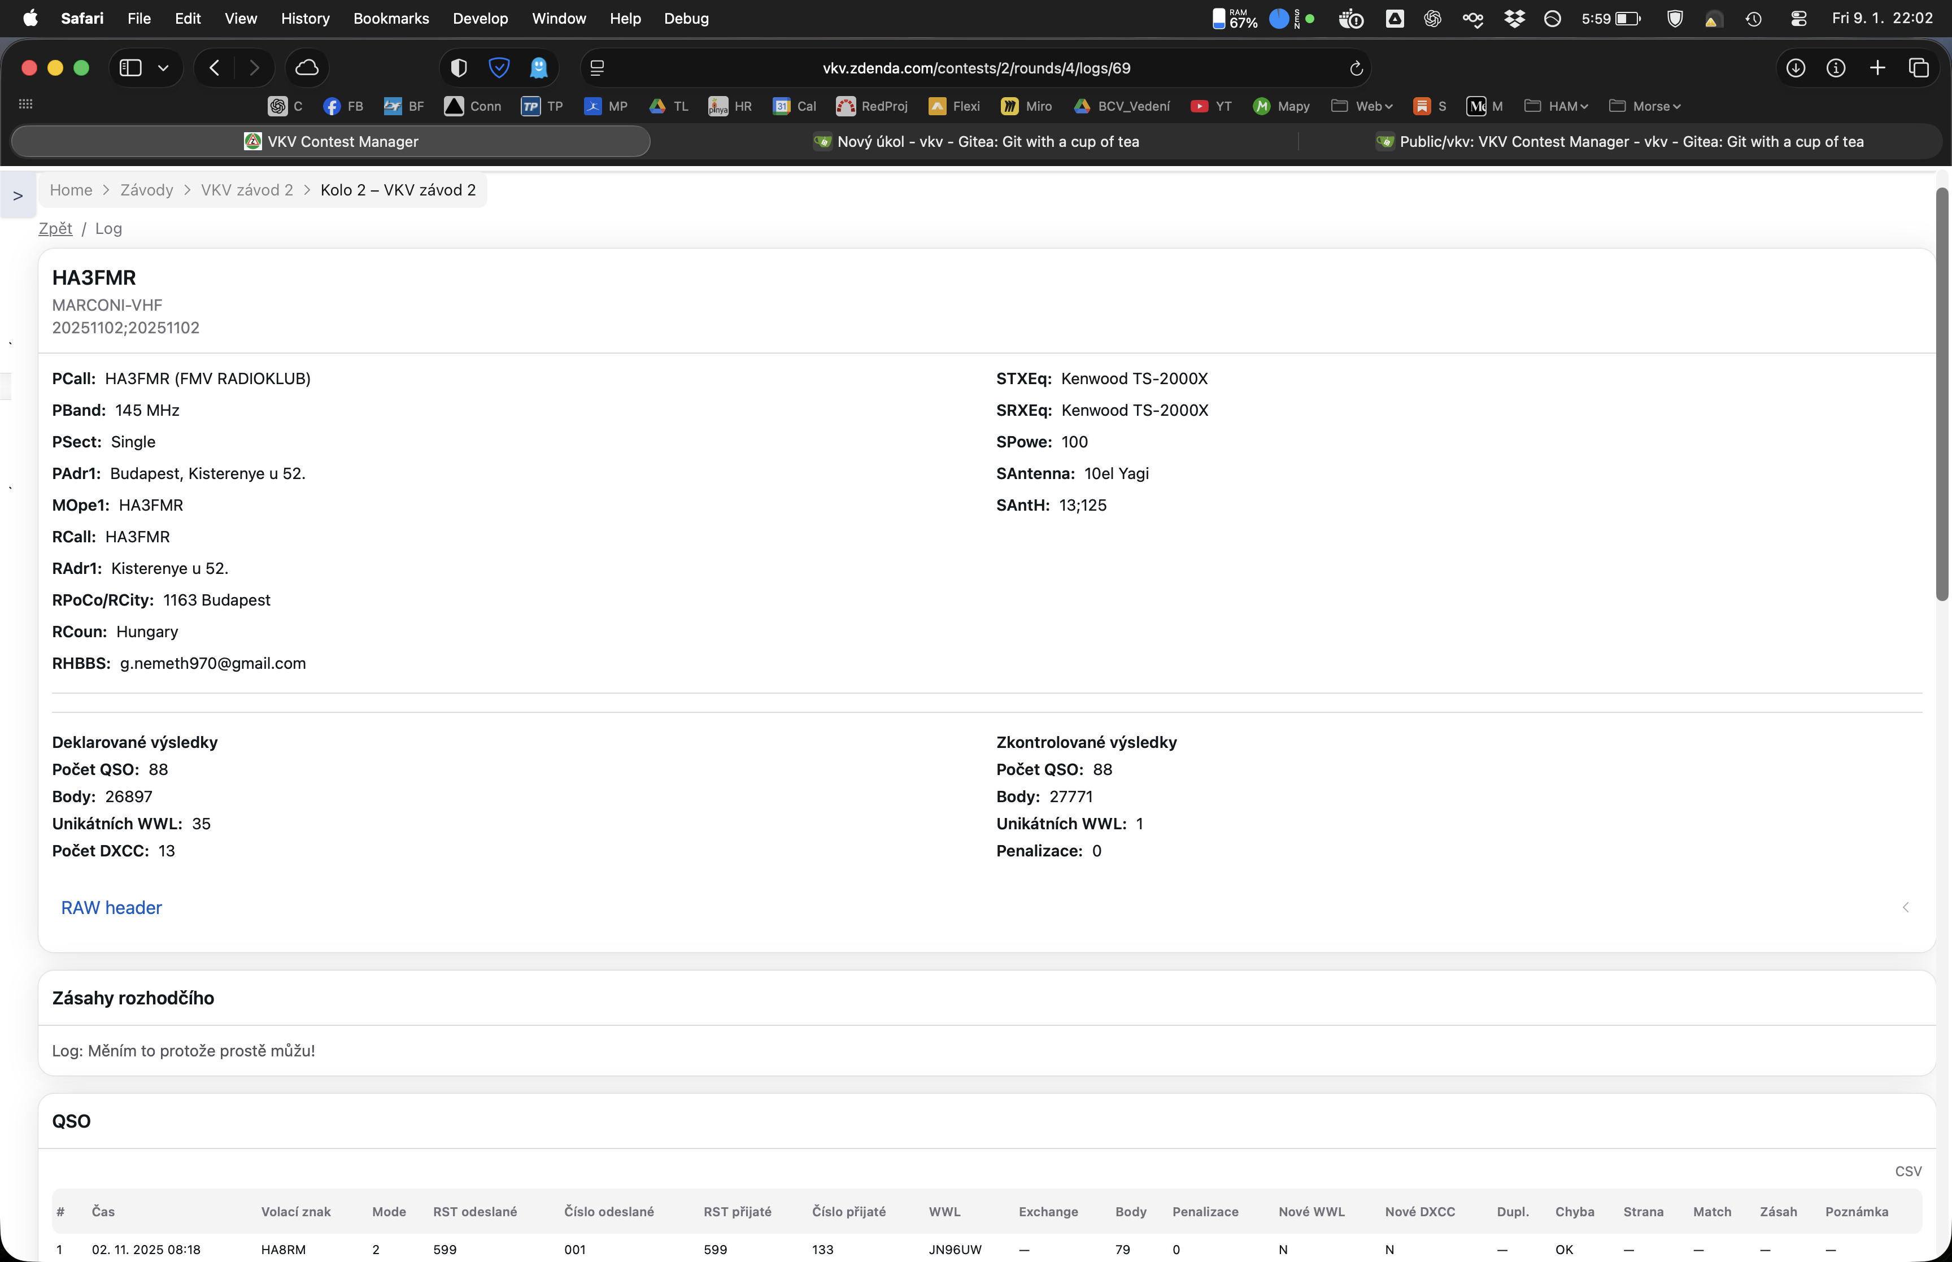This screenshot has width=1952, height=1262.
Task: Open the Develop menu
Action: click(x=480, y=18)
